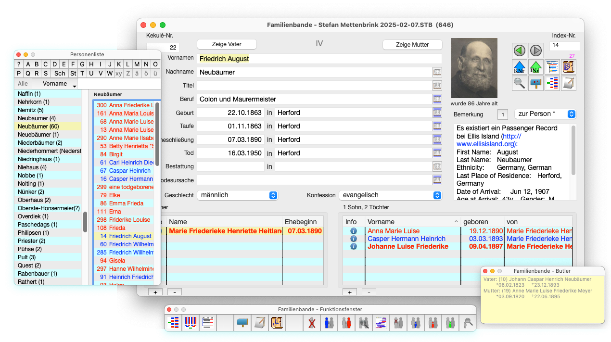Click the parchment scroll icon under 27

569,67
